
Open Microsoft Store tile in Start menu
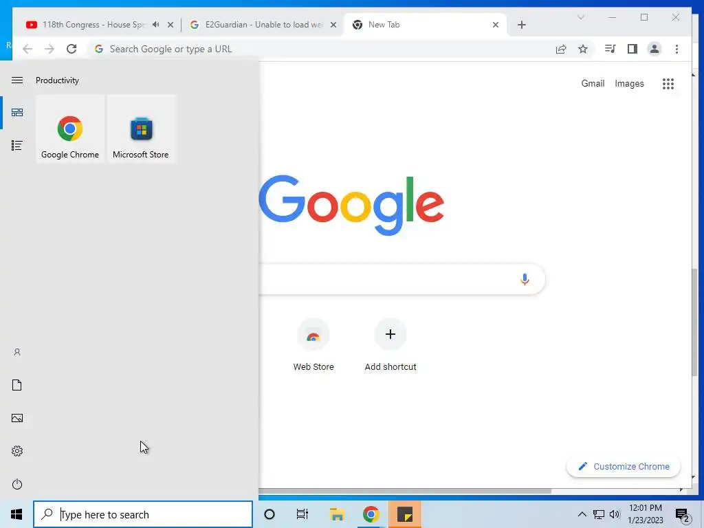[x=141, y=129]
